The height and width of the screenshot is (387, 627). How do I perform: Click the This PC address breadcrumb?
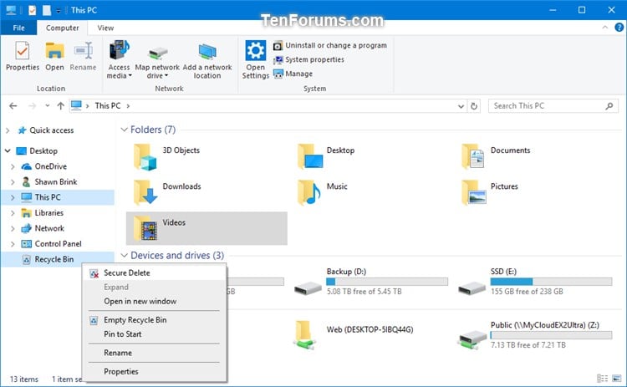(x=108, y=106)
